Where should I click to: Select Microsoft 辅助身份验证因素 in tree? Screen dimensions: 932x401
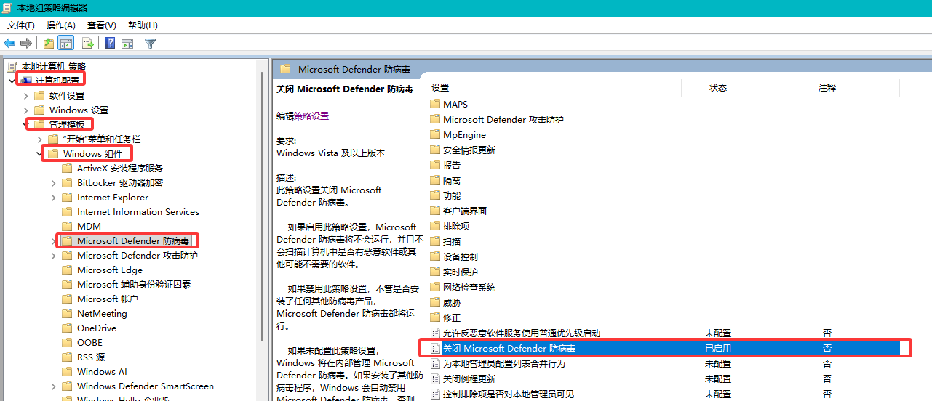click(134, 284)
